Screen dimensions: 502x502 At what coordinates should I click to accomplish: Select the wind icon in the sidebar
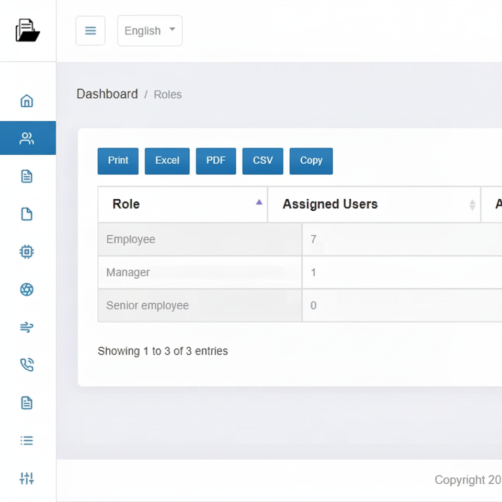click(x=27, y=327)
